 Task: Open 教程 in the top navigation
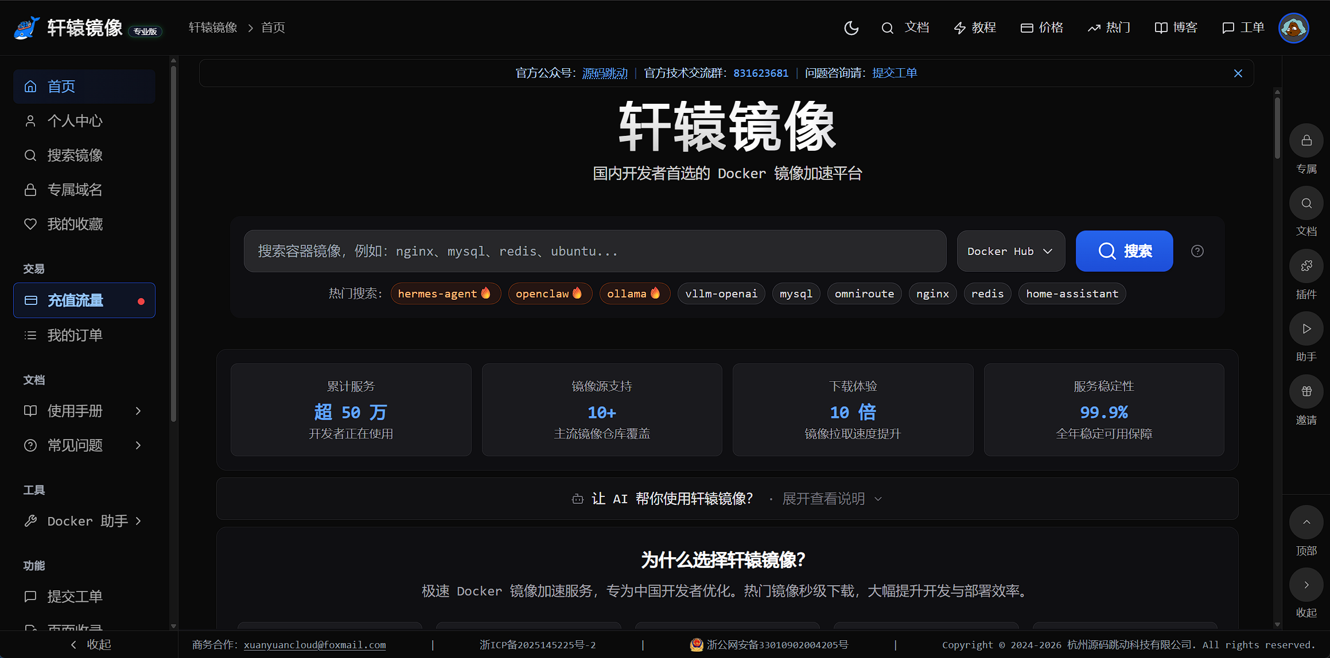pos(975,28)
